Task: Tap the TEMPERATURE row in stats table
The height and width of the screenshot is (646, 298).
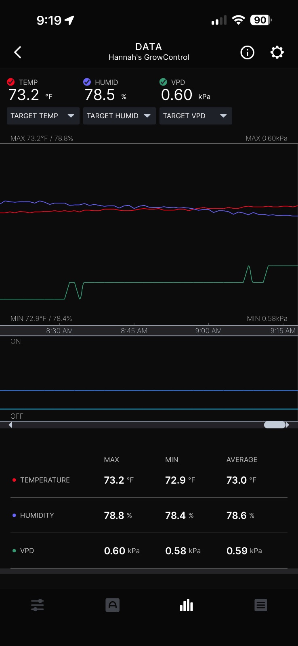Action: pyautogui.click(x=149, y=480)
